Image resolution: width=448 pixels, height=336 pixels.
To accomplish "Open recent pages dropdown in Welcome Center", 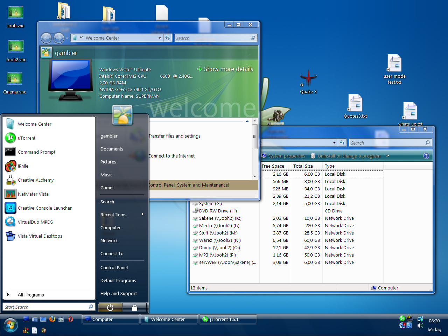I will coord(67,38).
